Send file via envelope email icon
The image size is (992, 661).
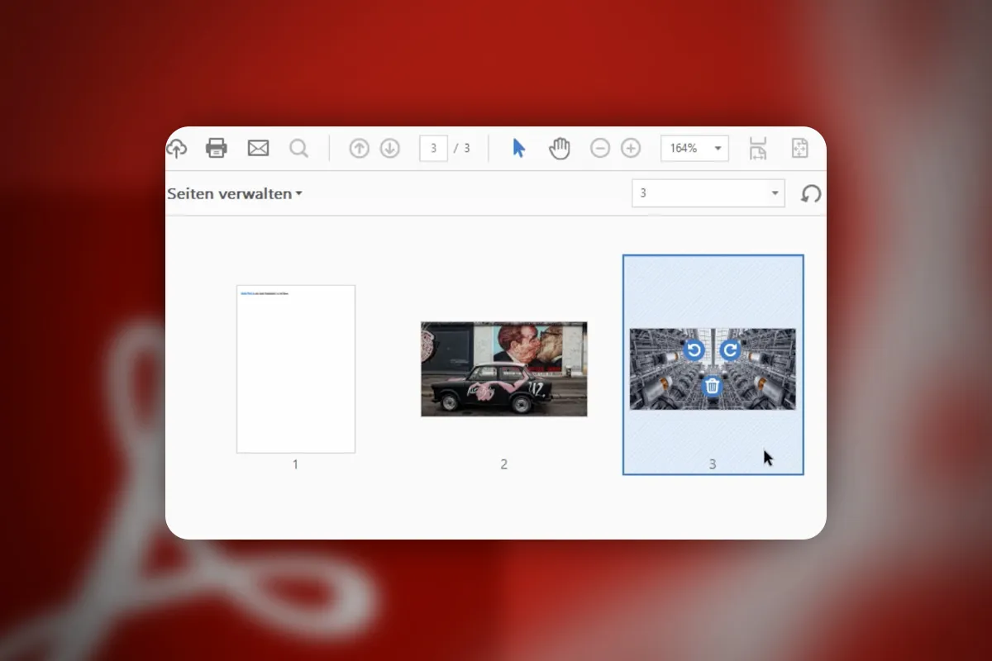[x=259, y=148]
